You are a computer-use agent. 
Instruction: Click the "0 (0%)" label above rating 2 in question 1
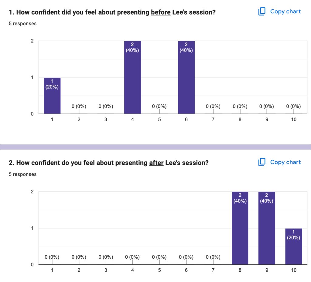79,106
